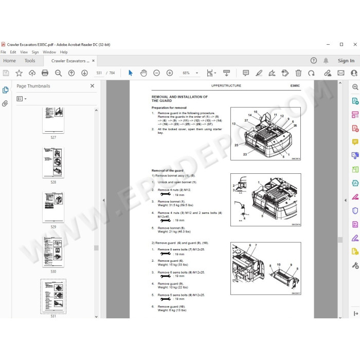Select page 529 thumbnail
Screen dimensions: 360x360
[53, 207]
